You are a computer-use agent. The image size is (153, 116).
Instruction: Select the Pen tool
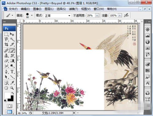(x=6, y=72)
